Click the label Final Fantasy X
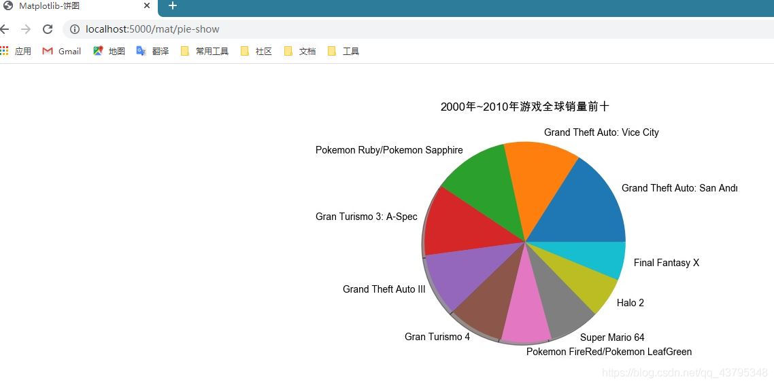 click(x=667, y=263)
